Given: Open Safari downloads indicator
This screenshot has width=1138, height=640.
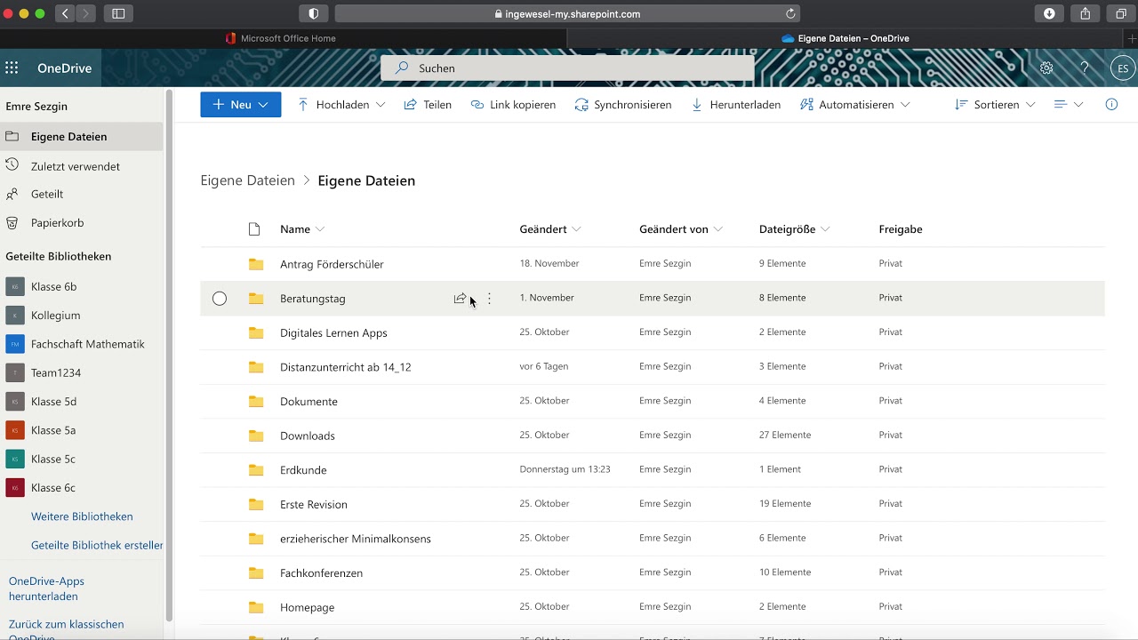Looking at the screenshot, I should coord(1049,13).
